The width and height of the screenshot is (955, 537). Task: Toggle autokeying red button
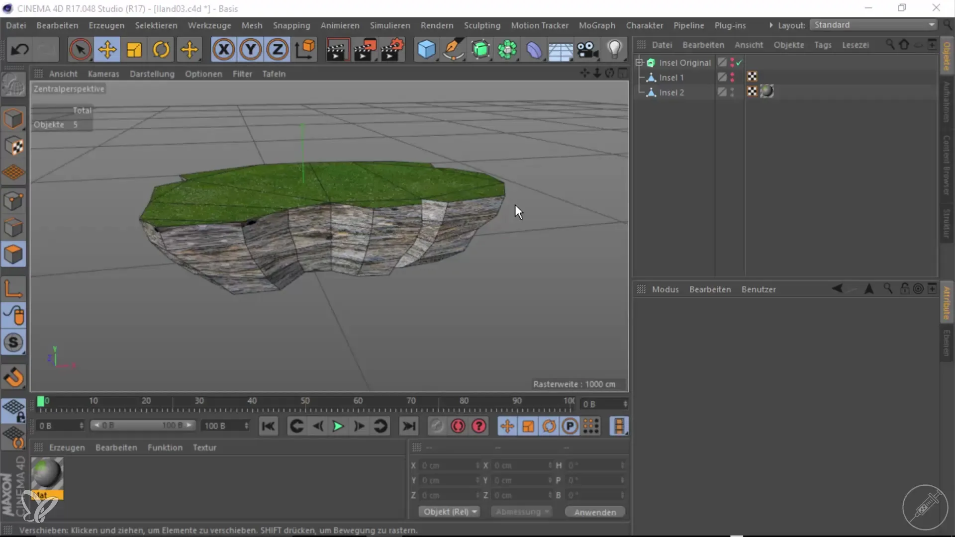[x=458, y=426]
